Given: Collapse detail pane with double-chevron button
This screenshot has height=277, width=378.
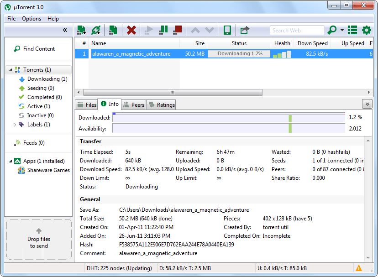Looking at the screenshot, I should pos(367,104).
